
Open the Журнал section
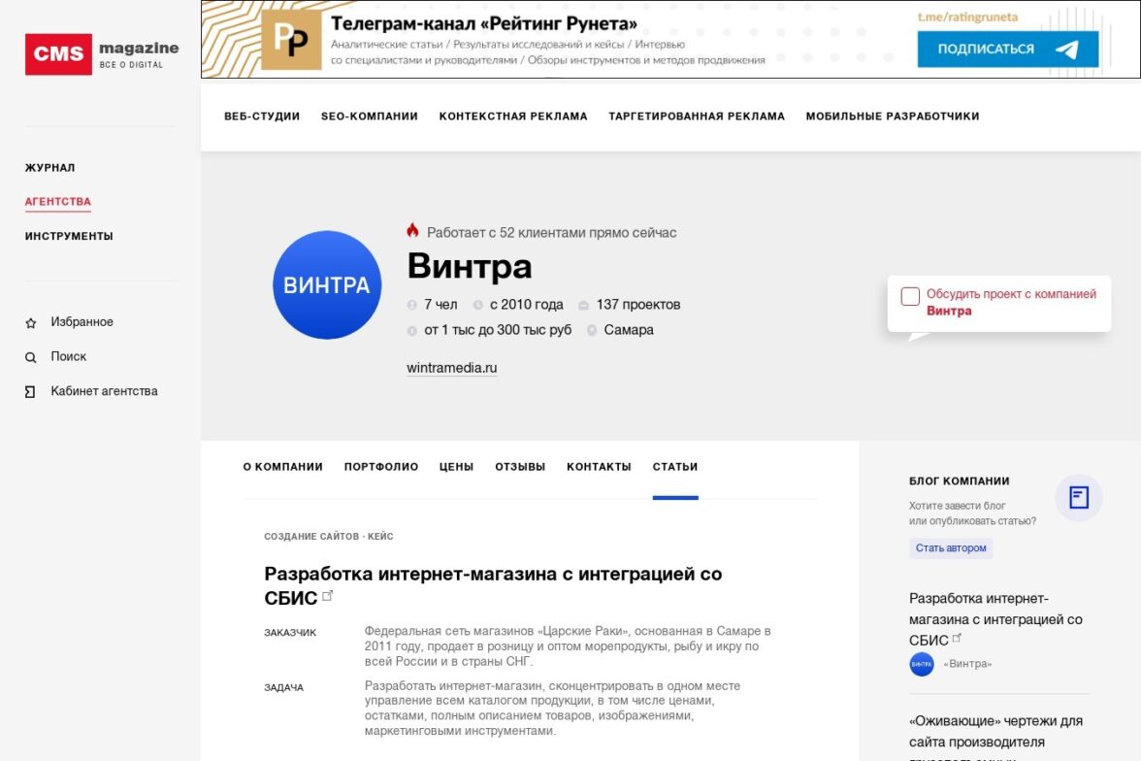[50, 168]
